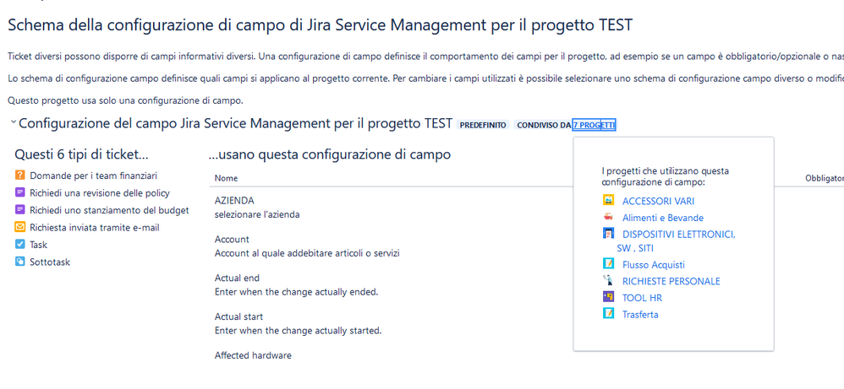Click 'Enter when the change actually ended.' description

click(x=297, y=292)
